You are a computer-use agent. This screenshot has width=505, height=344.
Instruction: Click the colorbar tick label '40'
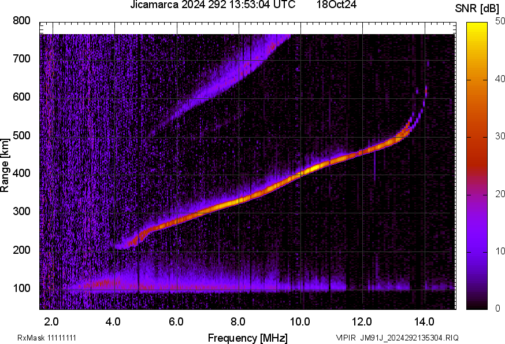tap(500, 79)
